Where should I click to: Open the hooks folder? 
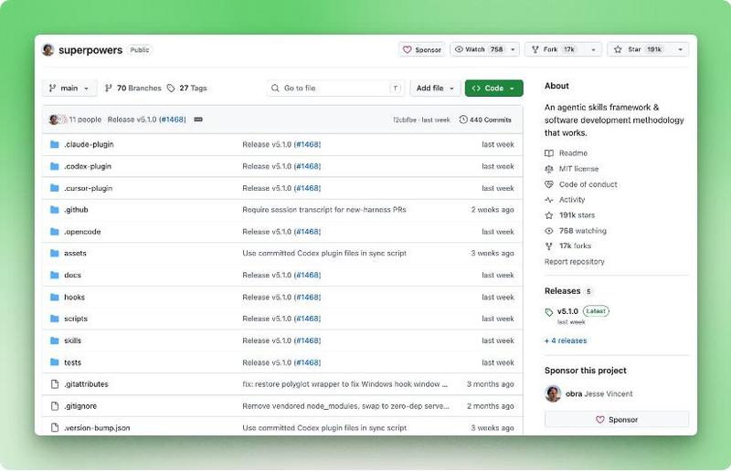pyautogui.click(x=75, y=297)
